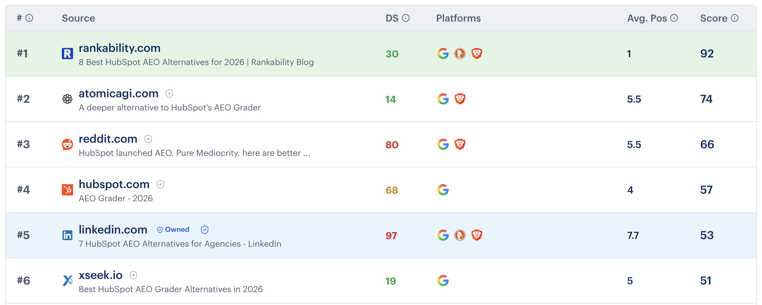This screenshot has width=762, height=305.
Task: Toggle the blue check shield beside linkedin.com
Action: click(204, 230)
